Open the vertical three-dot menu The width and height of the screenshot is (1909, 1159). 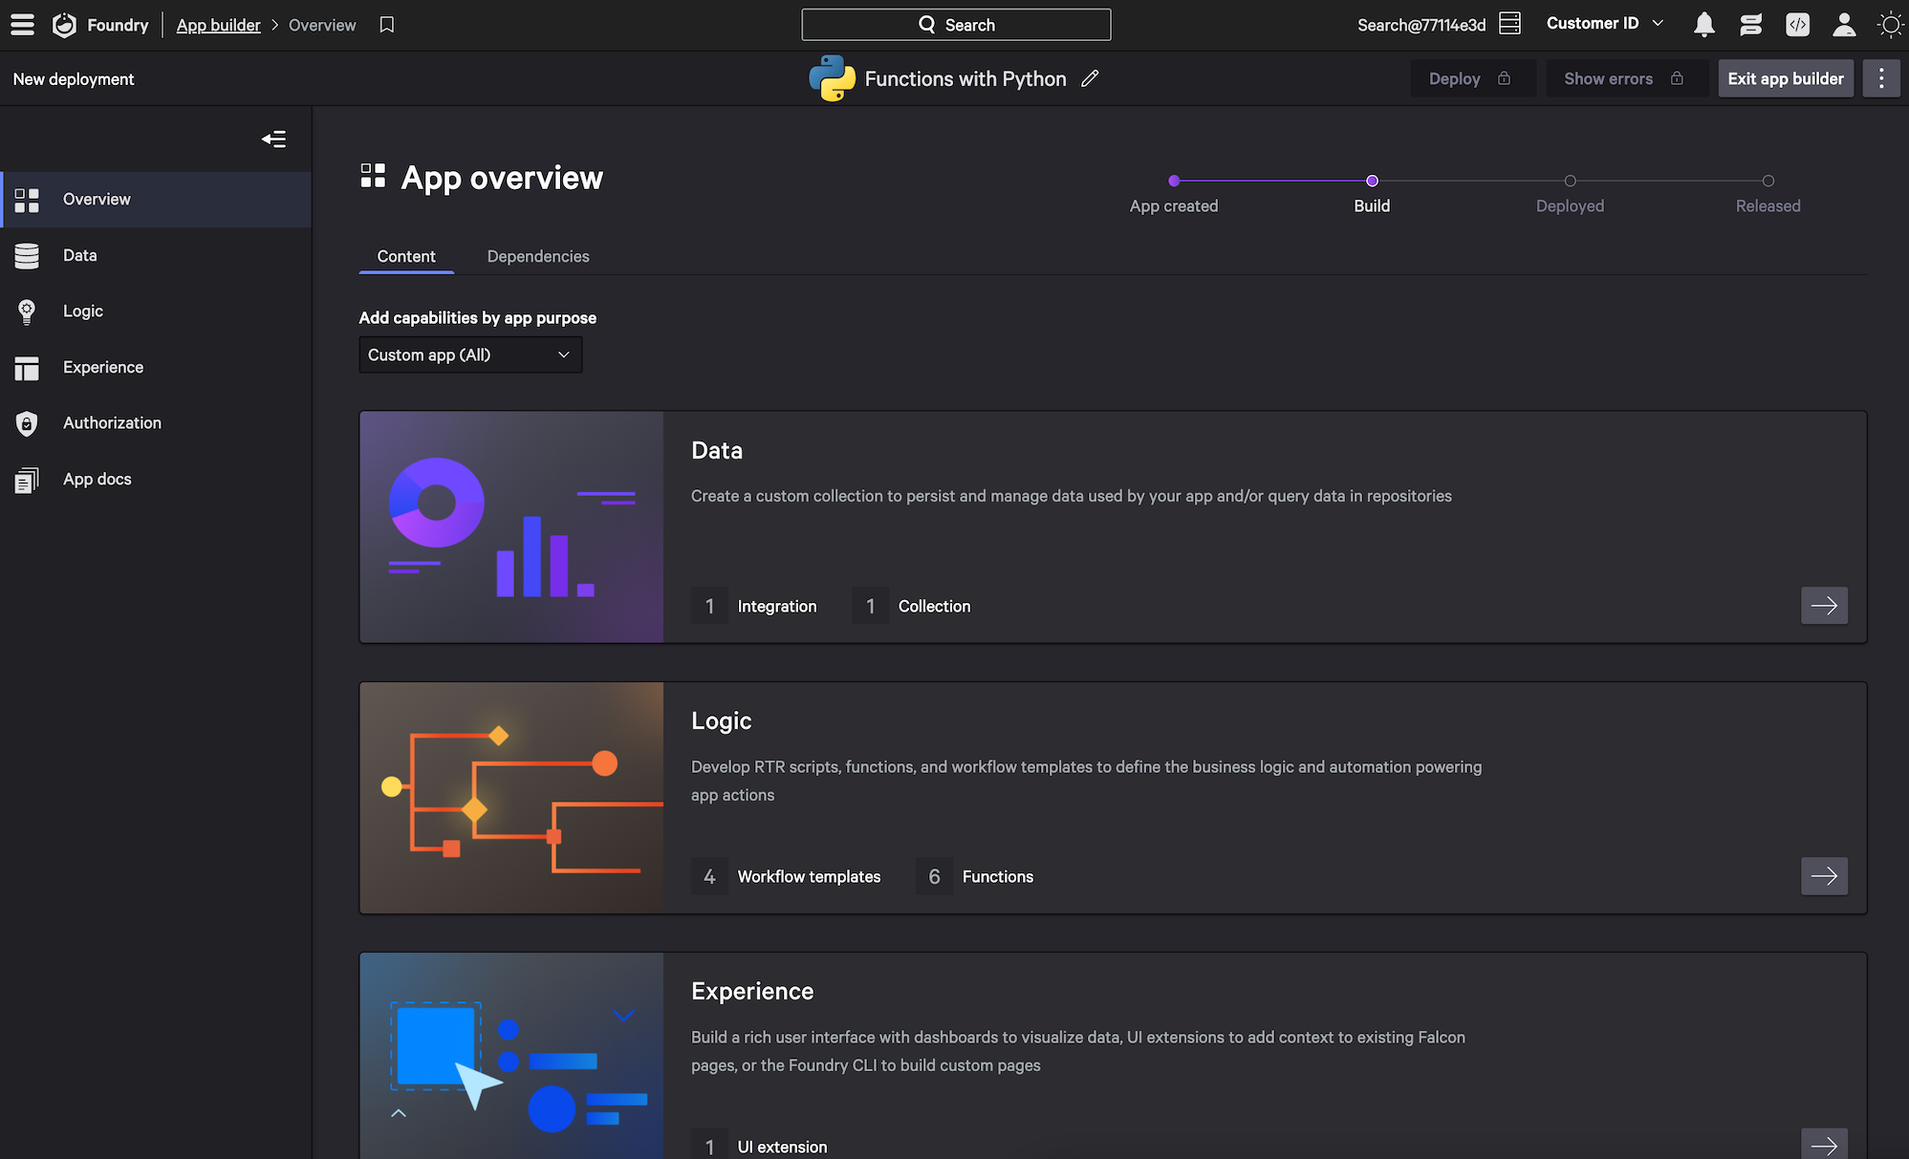[1881, 78]
